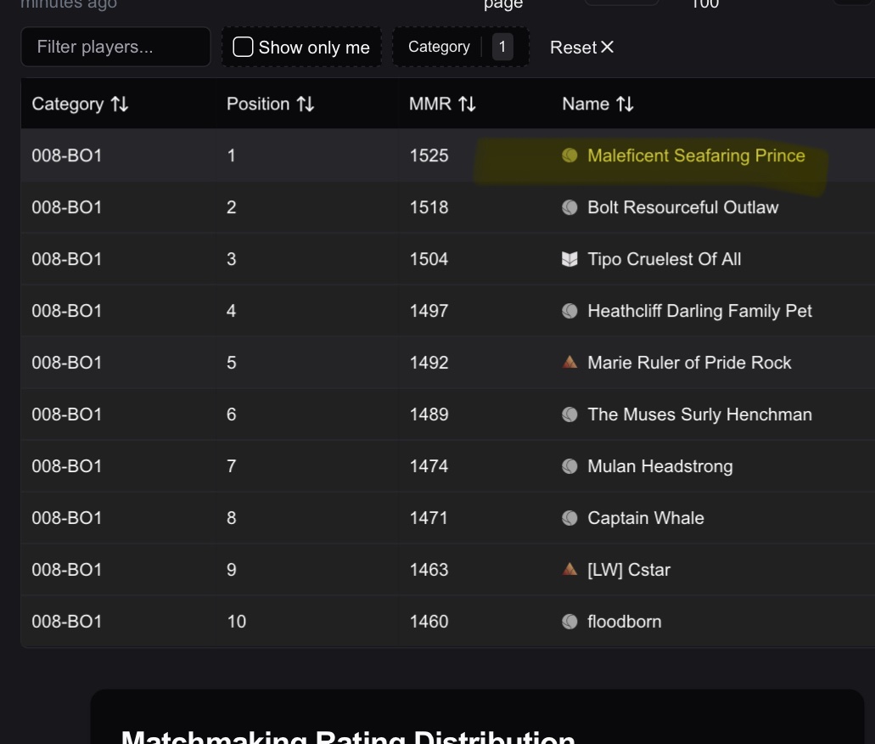Click MMR value 1518
The image size is (875, 744).
pyautogui.click(x=429, y=207)
